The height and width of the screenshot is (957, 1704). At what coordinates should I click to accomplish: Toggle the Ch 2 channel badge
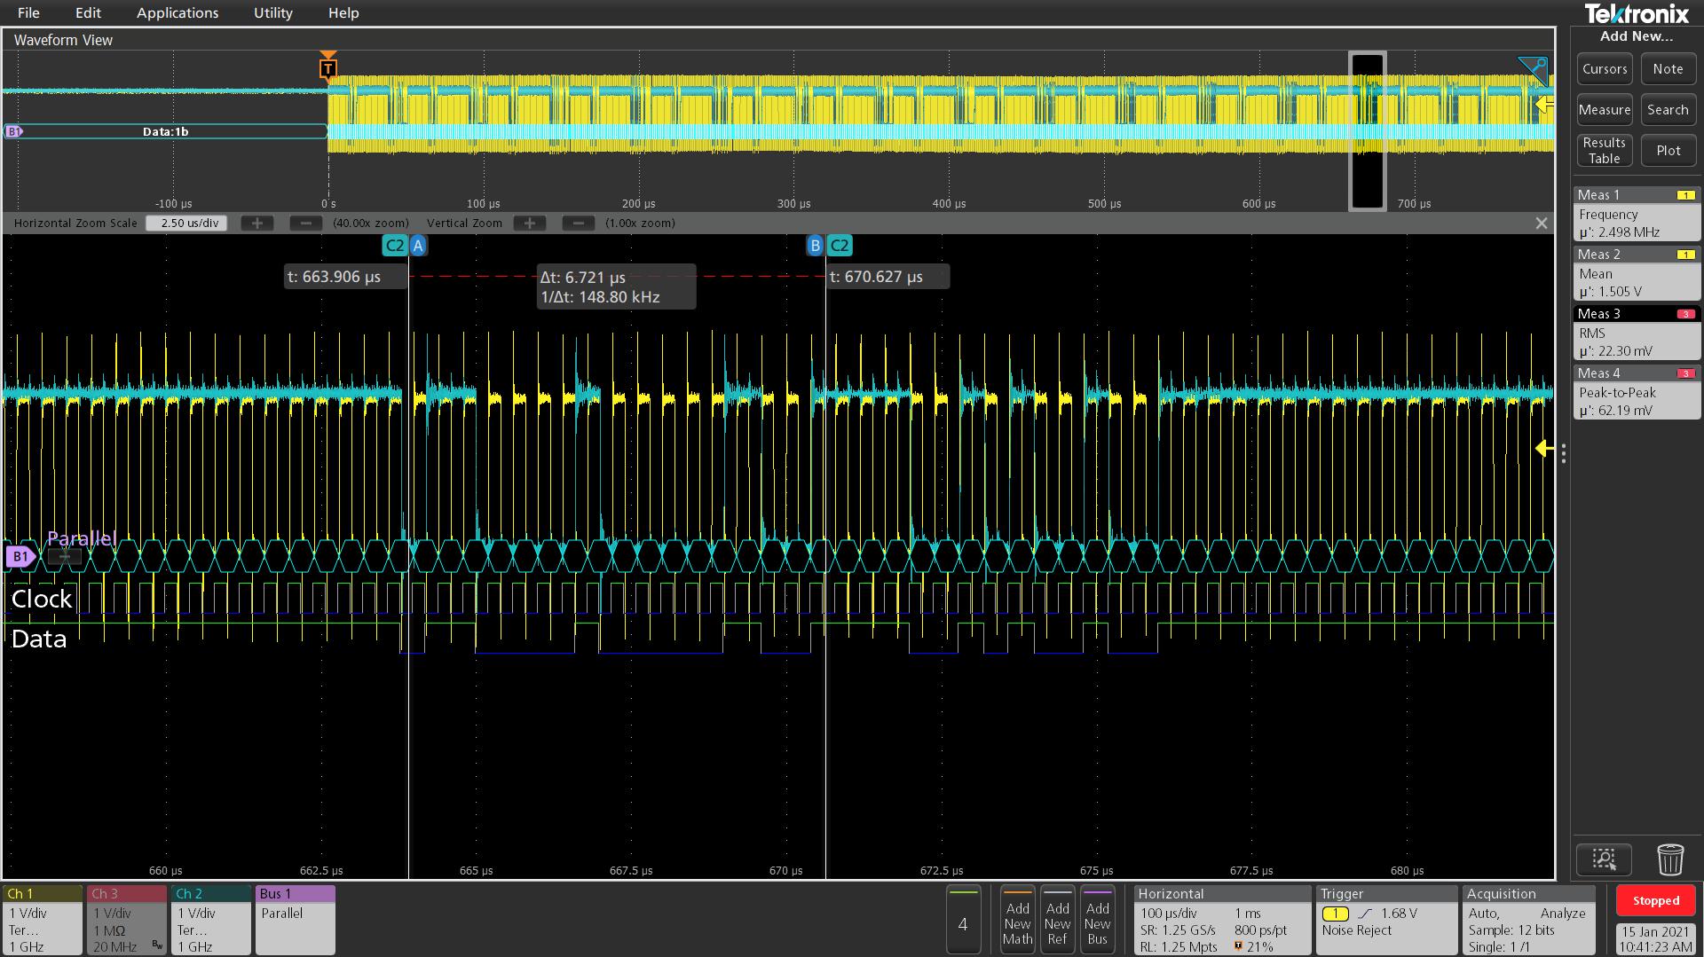(x=210, y=920)
